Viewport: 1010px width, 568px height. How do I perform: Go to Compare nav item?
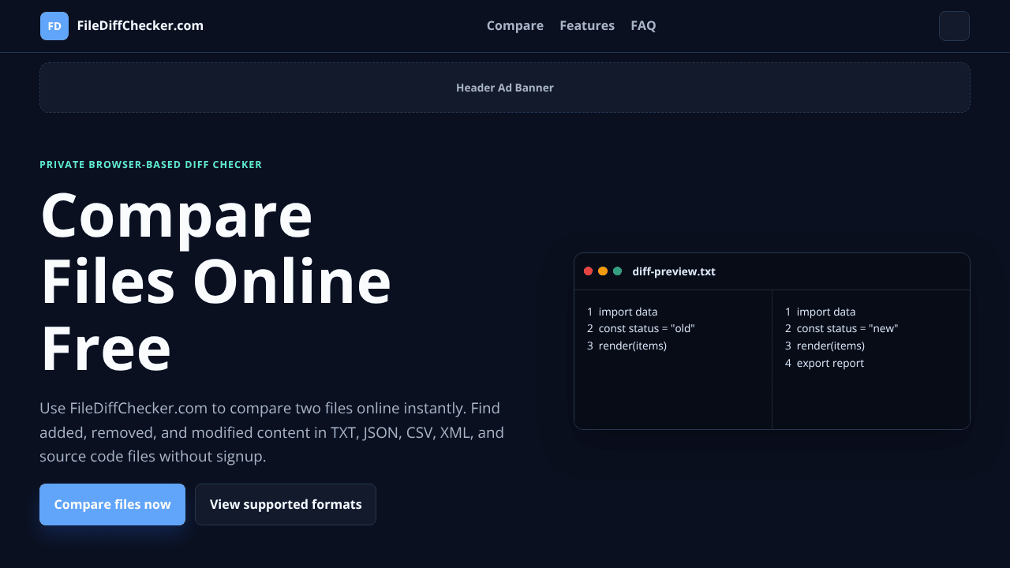(x=515, y=26)
